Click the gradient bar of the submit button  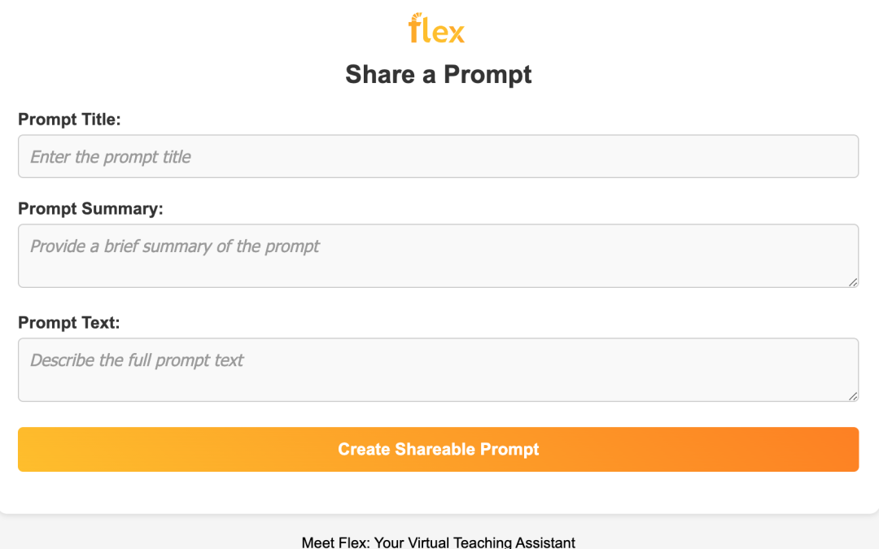pyautogui.click(x=438, y=449)
